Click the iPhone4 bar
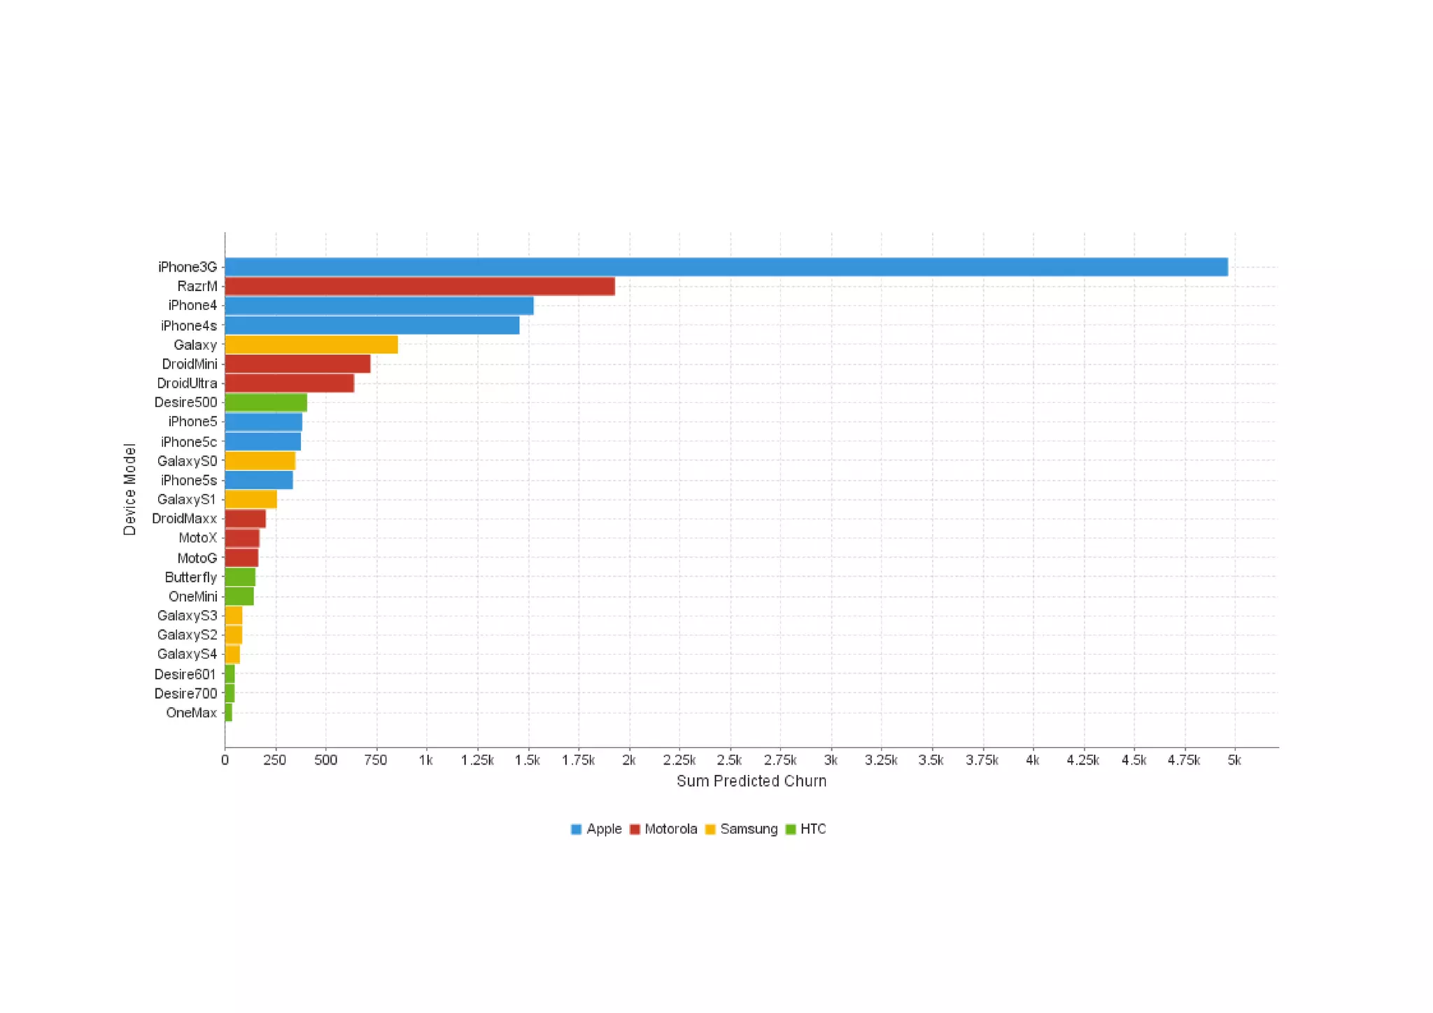 379,306
